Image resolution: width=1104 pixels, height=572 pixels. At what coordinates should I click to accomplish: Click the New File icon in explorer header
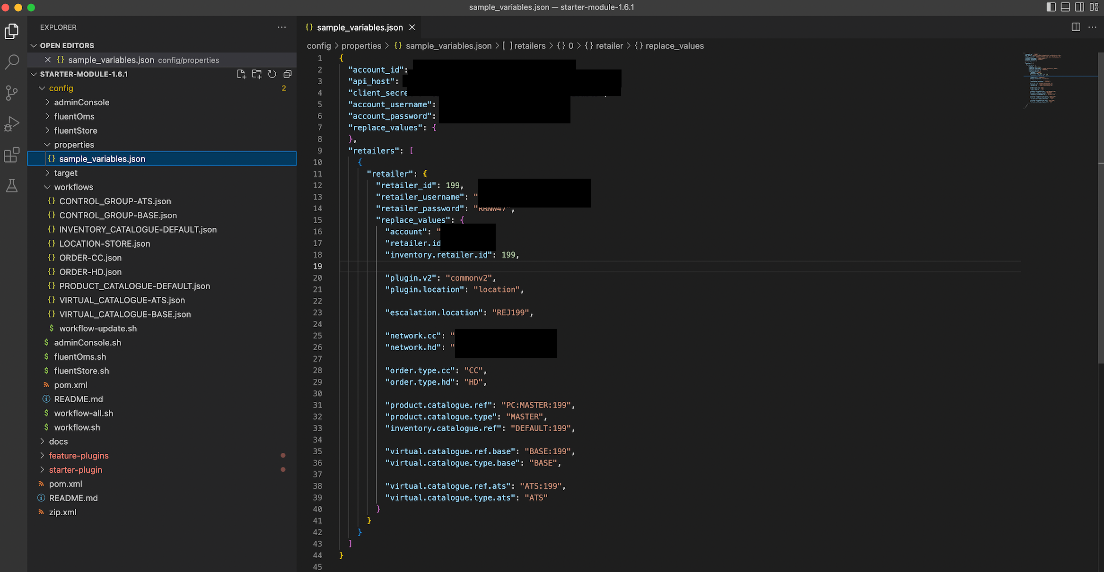coord(241,74)
